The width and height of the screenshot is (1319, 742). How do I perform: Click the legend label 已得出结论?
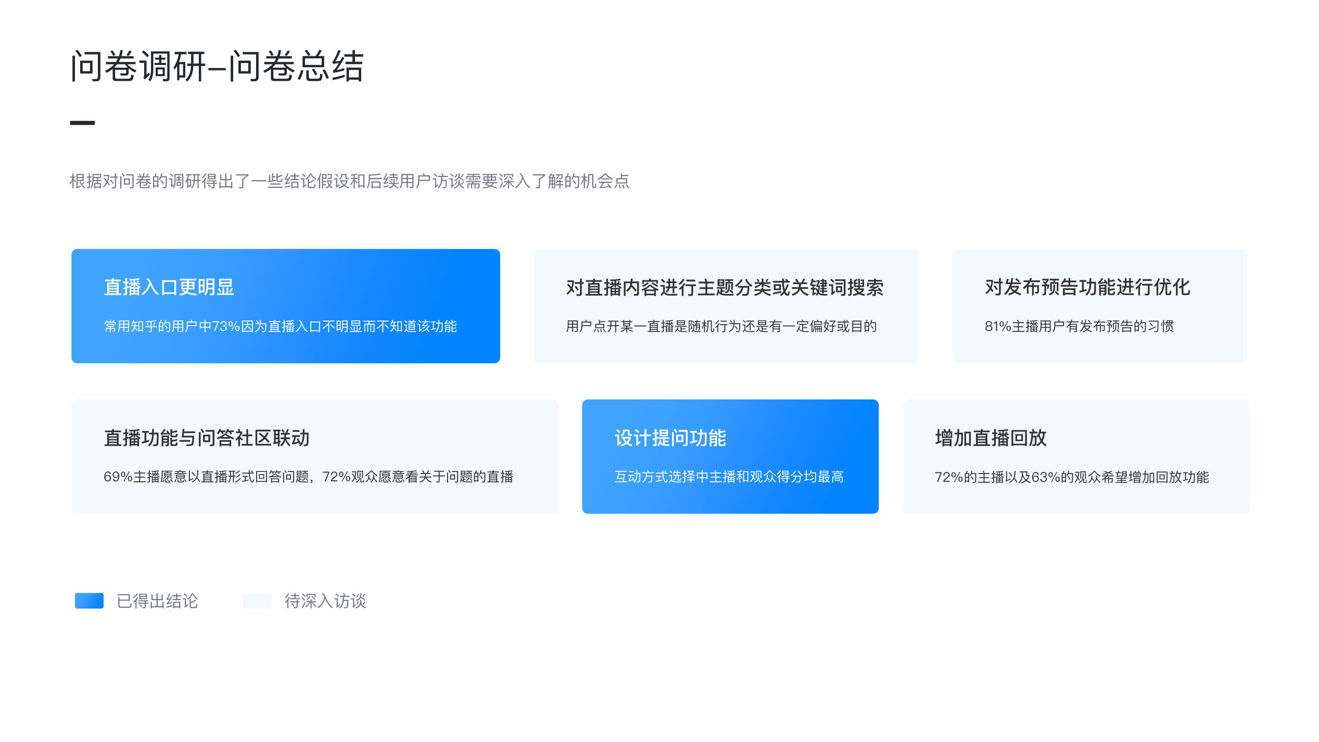(x=157, y=601)
